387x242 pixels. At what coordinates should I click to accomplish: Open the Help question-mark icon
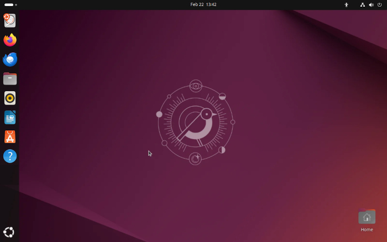10,156
